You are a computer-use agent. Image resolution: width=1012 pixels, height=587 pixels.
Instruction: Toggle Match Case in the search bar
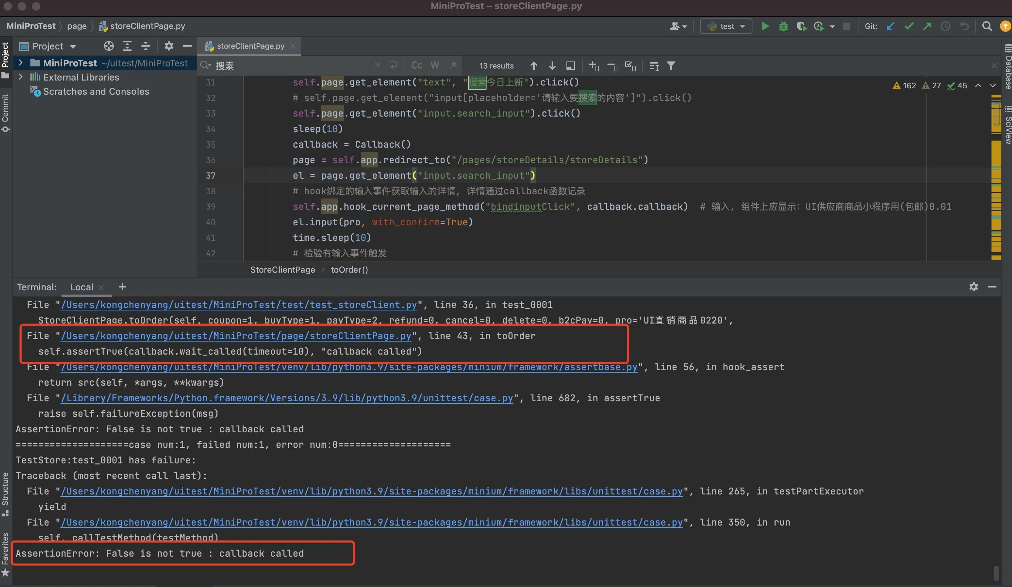(417, 65)
